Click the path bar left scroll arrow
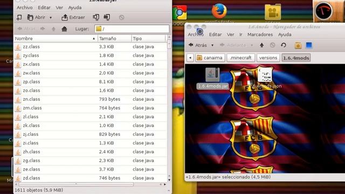 [x=190, y=58]
